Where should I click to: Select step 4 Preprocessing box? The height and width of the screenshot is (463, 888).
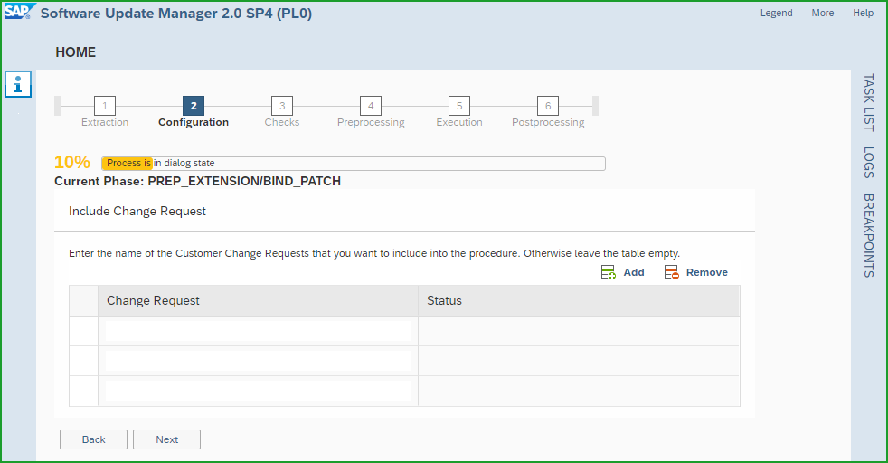click(x=371, y=106)
